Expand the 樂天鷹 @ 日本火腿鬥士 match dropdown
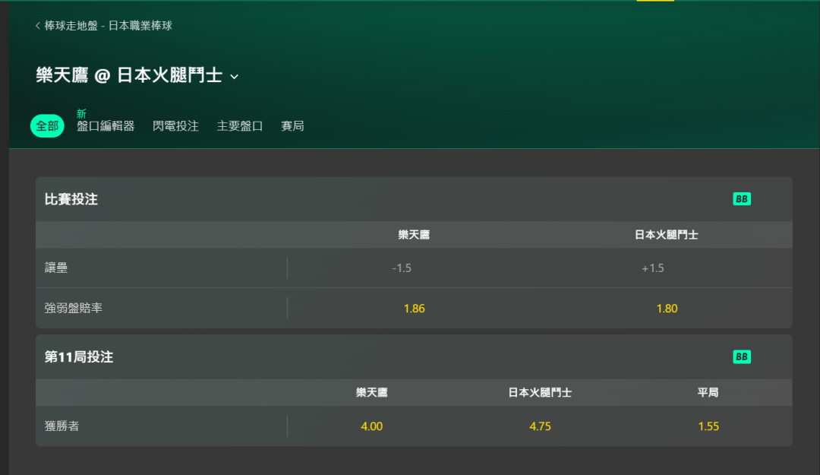Viewport: 820px width, 475px height. 235,77
